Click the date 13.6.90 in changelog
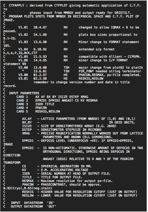The height and width of the screenshot is (212, 148). pos(40,42)
